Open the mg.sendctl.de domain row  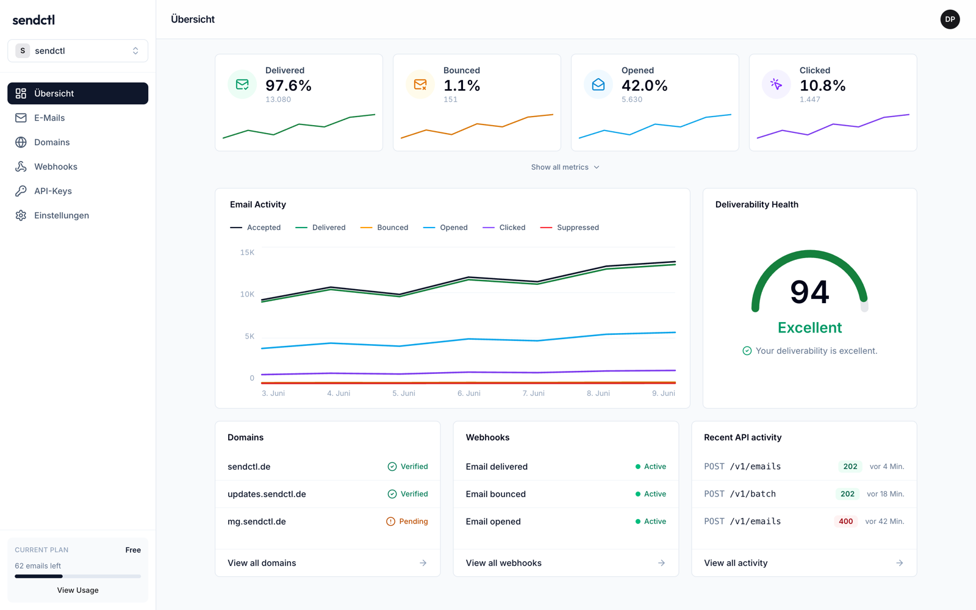coord(328,522)
